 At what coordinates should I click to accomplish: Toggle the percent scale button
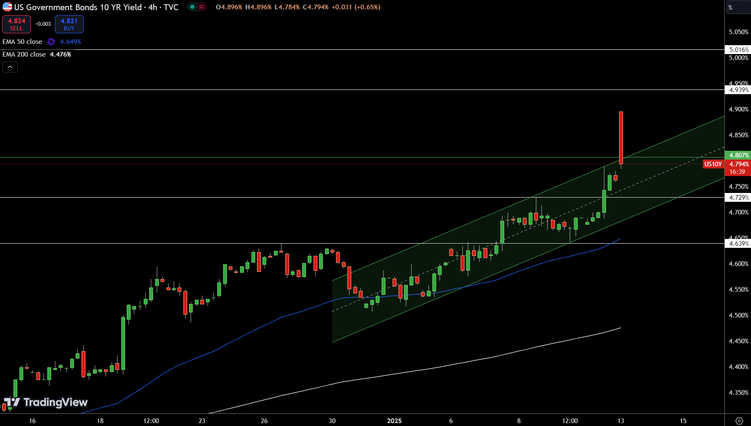tap(738, 8)
